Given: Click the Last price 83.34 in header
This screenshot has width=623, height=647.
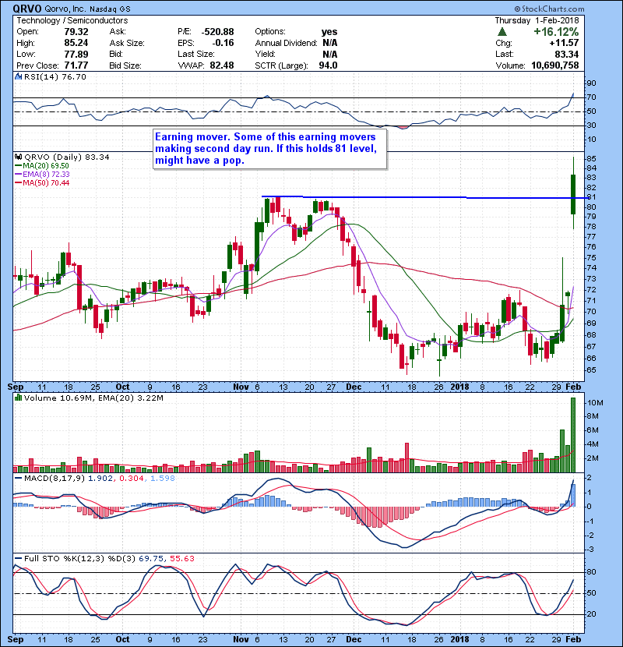Looking at the screenshot, I should click(x=566, y=54).
